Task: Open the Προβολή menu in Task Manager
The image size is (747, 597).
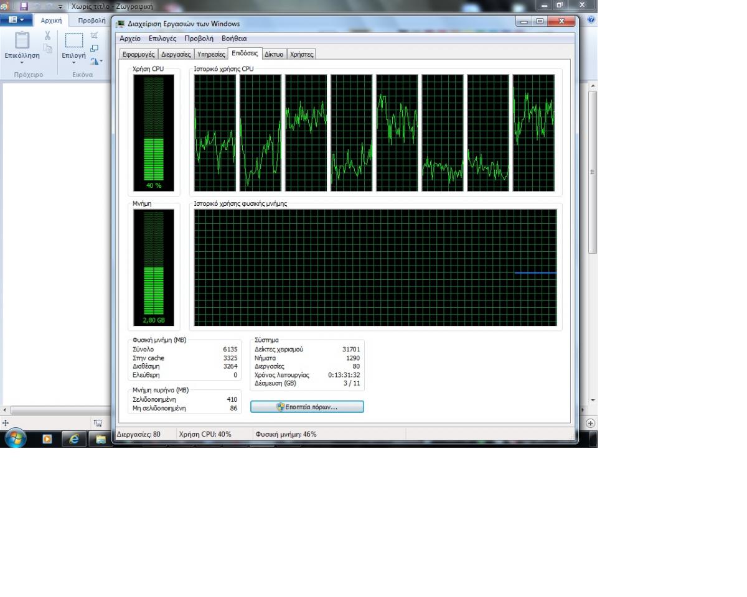Action: [x=199, y=39]
